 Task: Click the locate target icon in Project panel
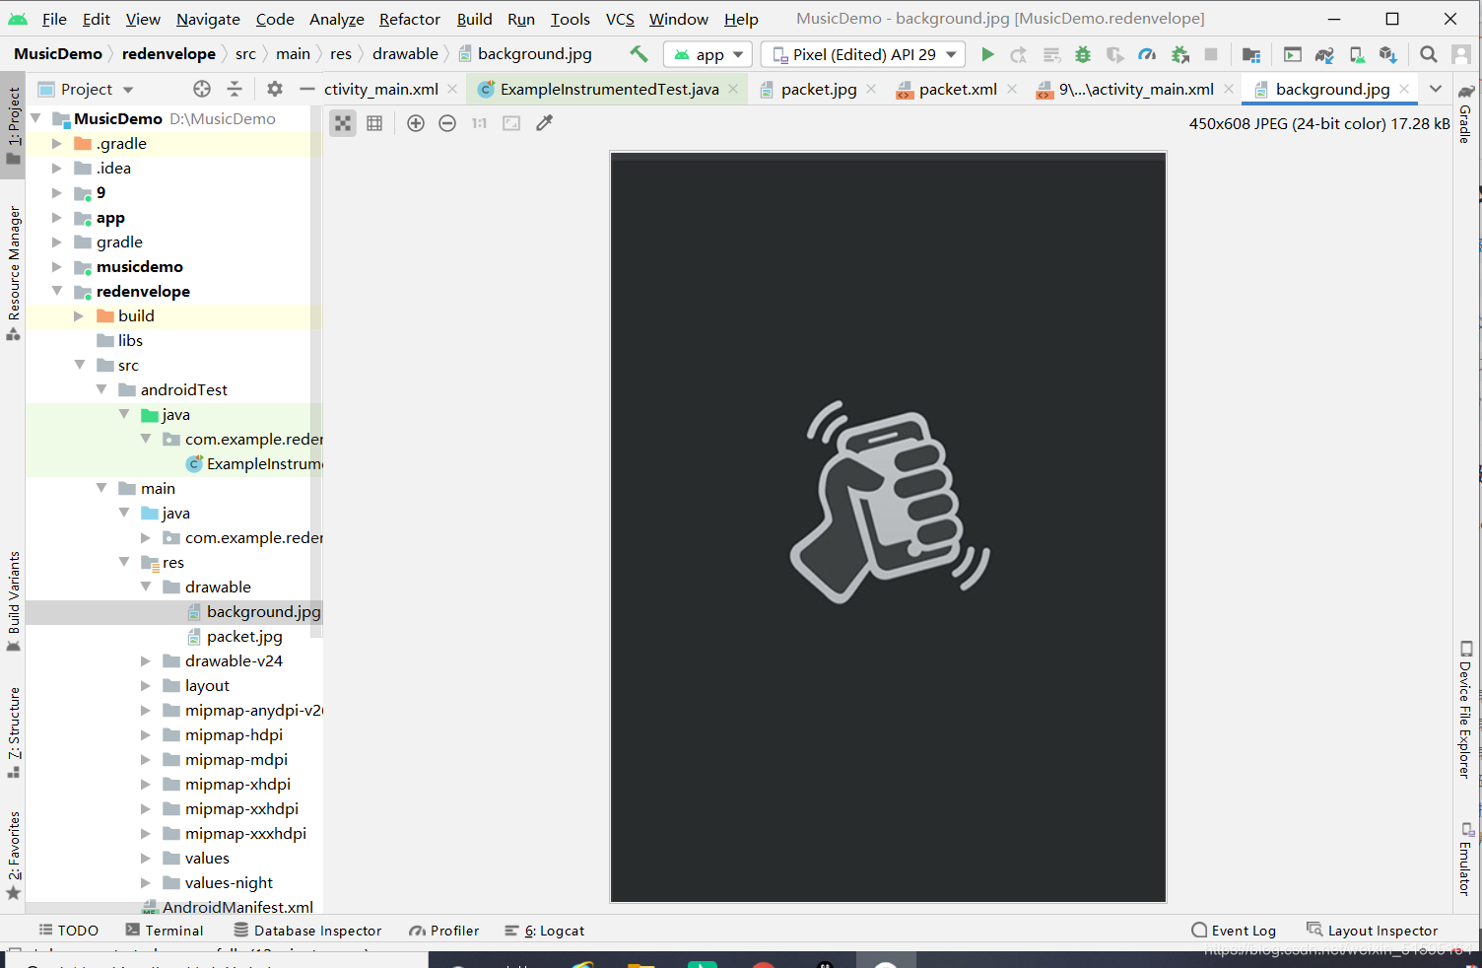pos(202,89)
